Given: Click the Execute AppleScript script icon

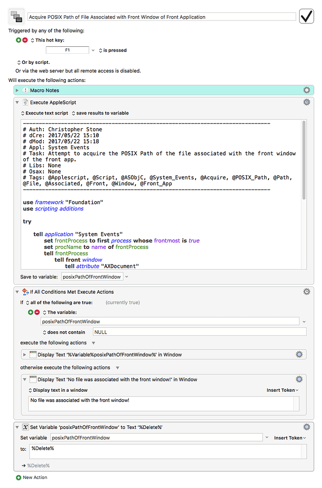Looking at the screenshot, I should pyautogui.click(x=26, y=102).
